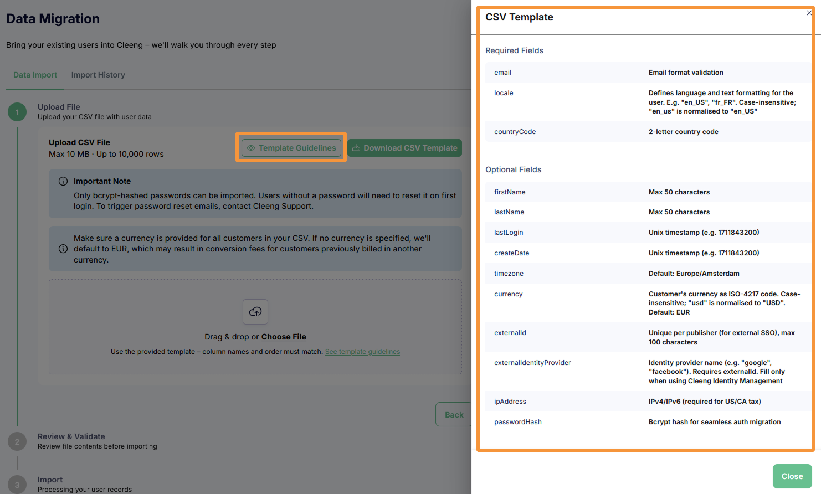Click the info icon next to currency notice
The height and width of the screenshot is (494, 821).
[x=63, y=249]
